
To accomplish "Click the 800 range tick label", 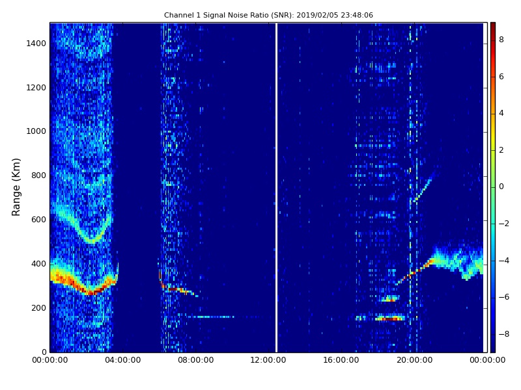I will pyautogui.click(x=38, y=175).
